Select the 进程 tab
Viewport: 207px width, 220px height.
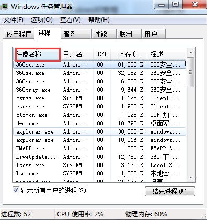click(x=48, y=33)
